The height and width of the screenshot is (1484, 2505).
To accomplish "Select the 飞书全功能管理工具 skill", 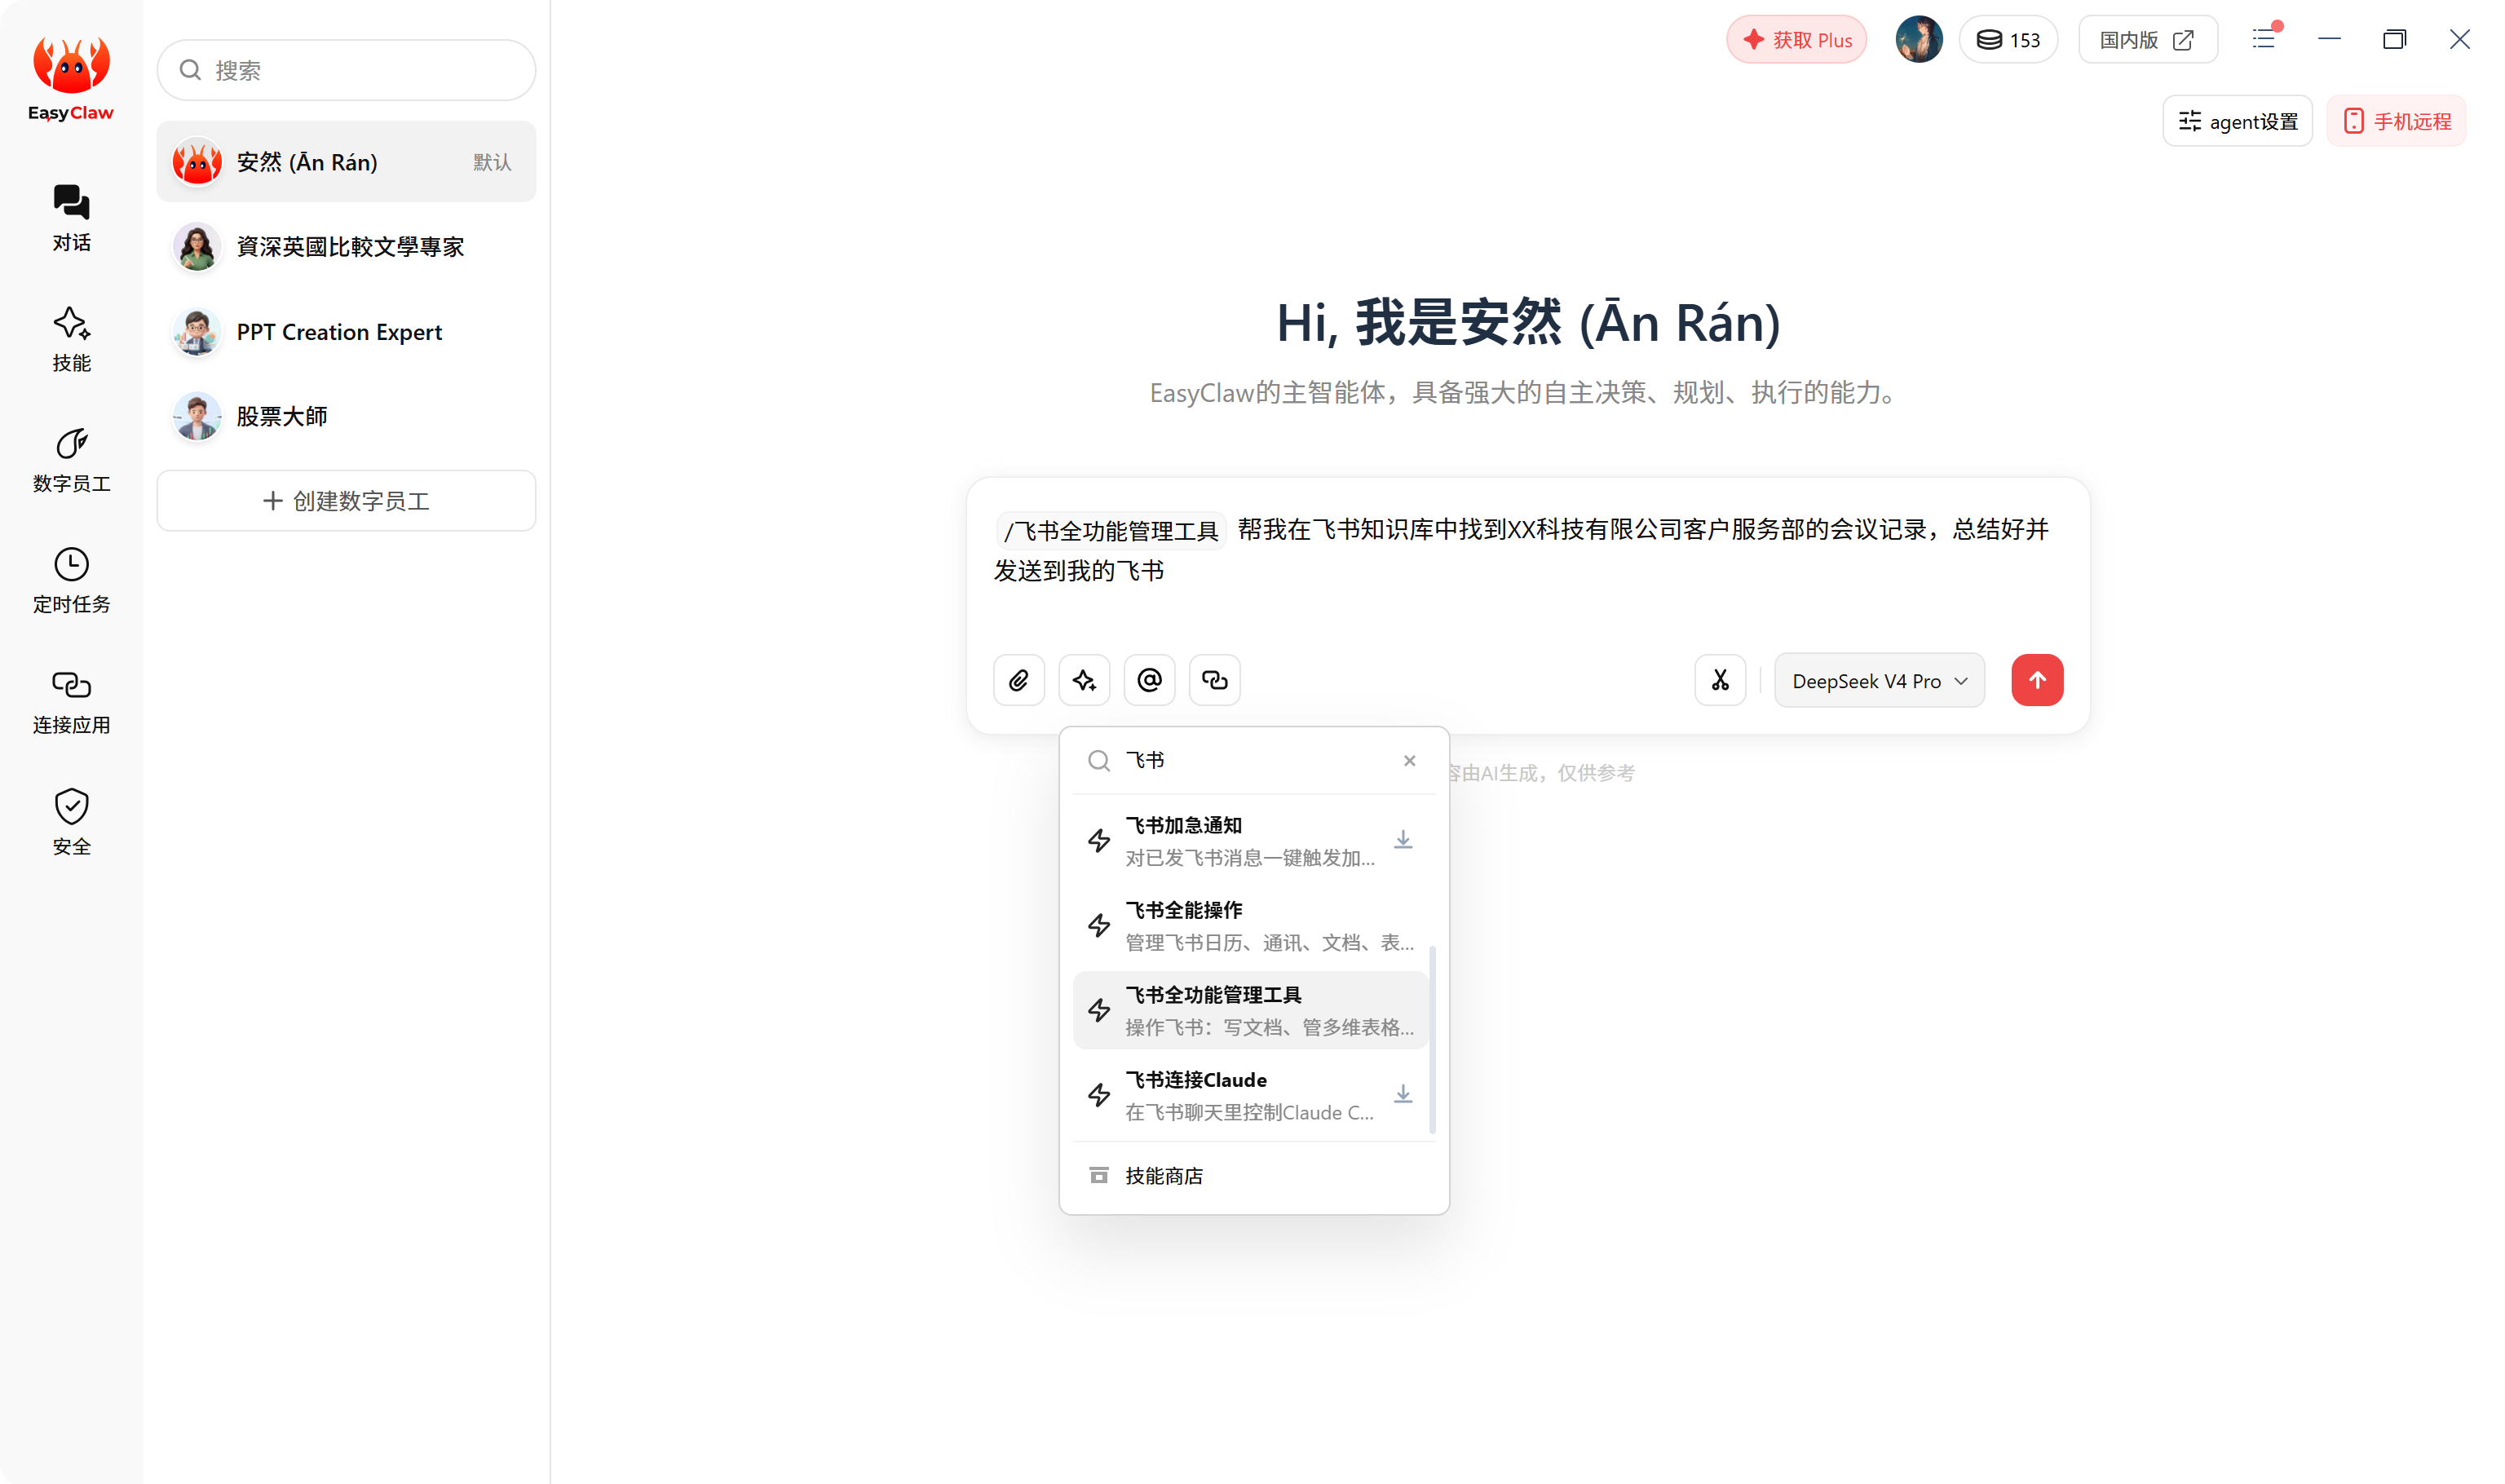I will pos(1250,1010).
